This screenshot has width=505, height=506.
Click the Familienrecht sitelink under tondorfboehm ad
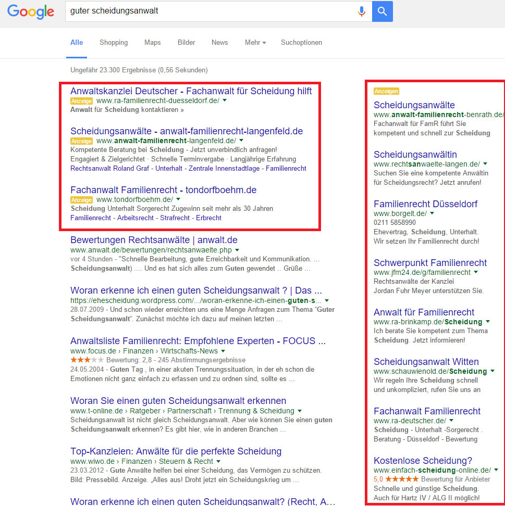(91, 218)
